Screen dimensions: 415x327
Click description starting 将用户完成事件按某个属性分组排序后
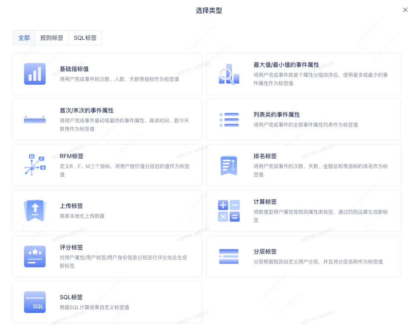click(321, 79)
